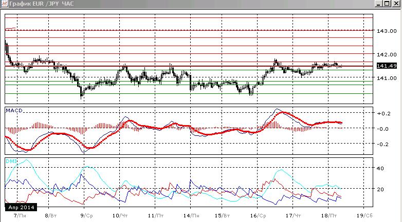The width and height of the screenshot is (402, 222).
Task: Select the DMI indicator label
Action: click(10, 161)
